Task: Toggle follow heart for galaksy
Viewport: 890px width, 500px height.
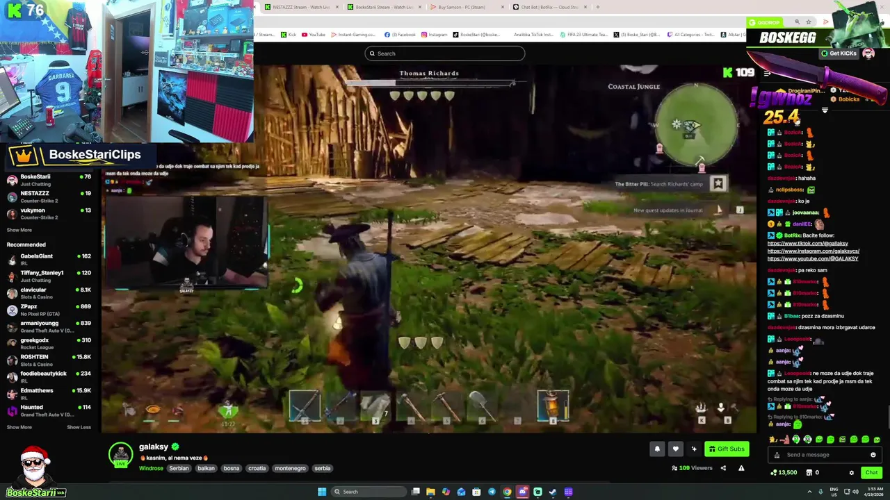Action: point(675,449)
